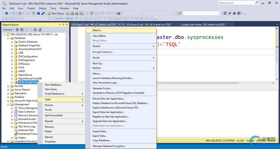Refresh Object Explorer using the refresh icon
The image size is (280, 149).
[x=35, y=29]
